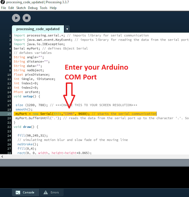This screenshot has width=189, height=197.
Task: Click the "PFont orcFont;" line
Action: coord(27,92)
